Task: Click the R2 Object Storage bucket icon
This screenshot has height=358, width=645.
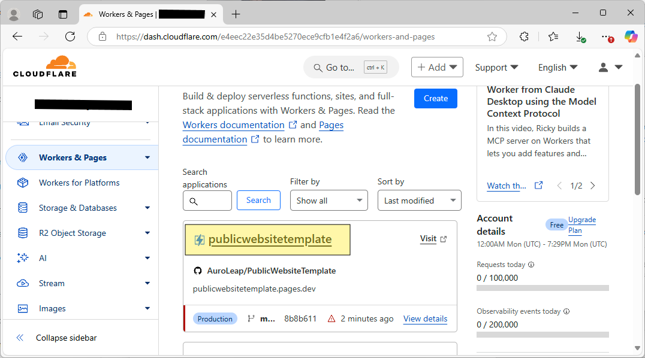Action: 23,233
